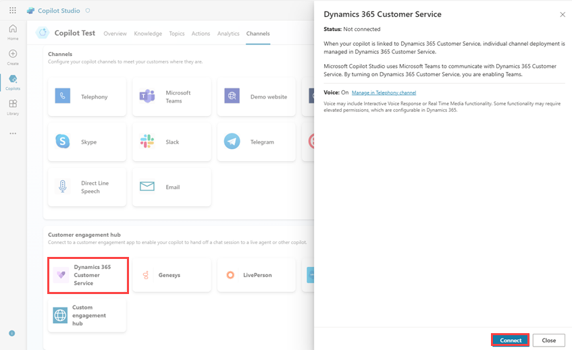Click the Customer engagement hub heading
The height and width of the screenshot is (350, 572).
click(84, 235)
